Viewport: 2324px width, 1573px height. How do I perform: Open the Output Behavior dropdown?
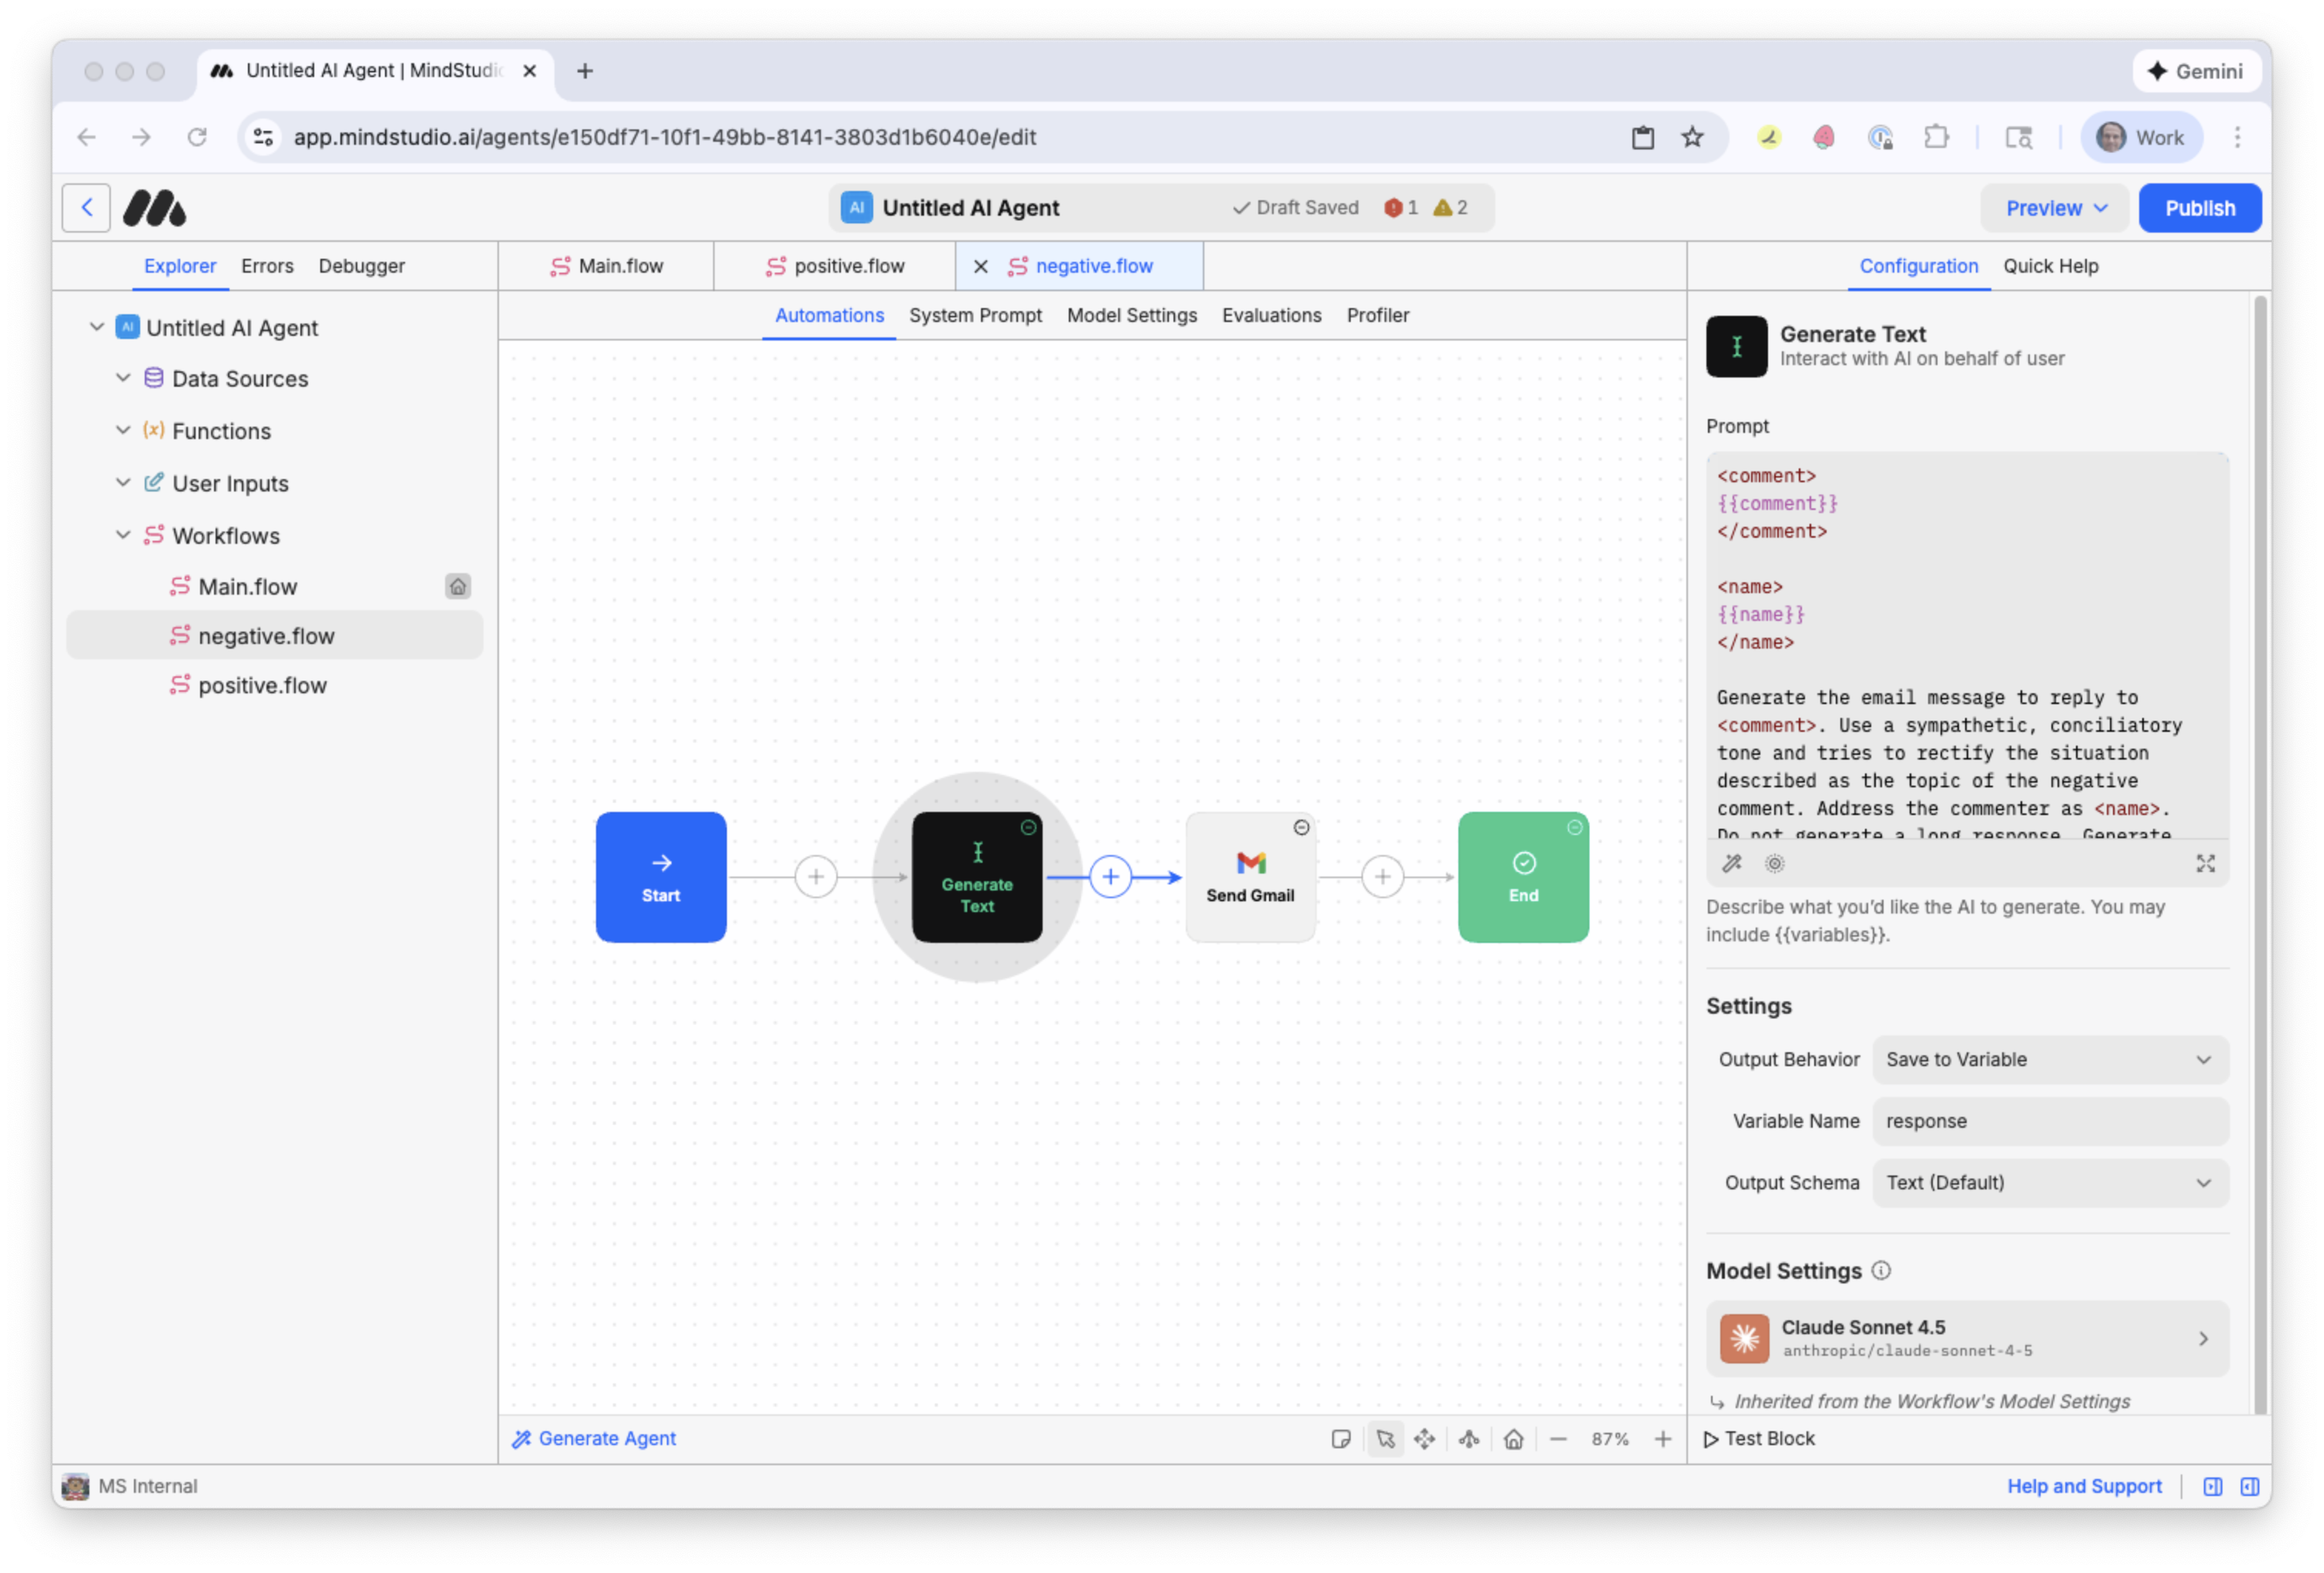tap(2049, 1060)
